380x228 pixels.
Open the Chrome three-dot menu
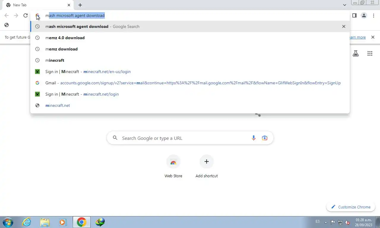[373, 15]
